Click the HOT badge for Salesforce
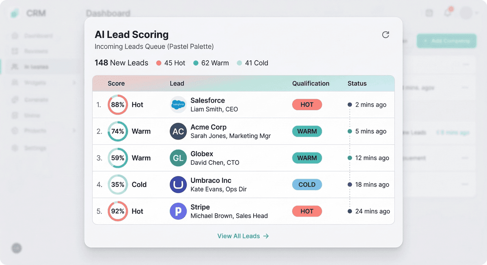 tap(307, 104)
